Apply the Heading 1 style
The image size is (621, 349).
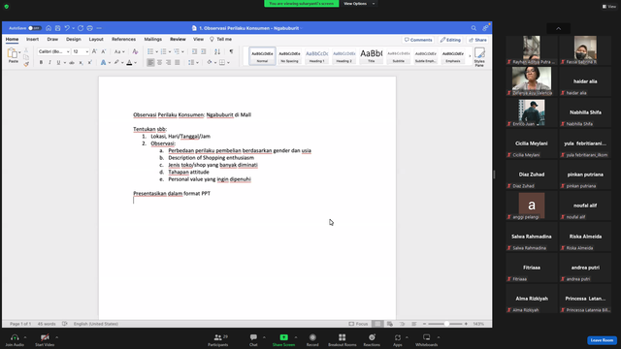[317, 56]
